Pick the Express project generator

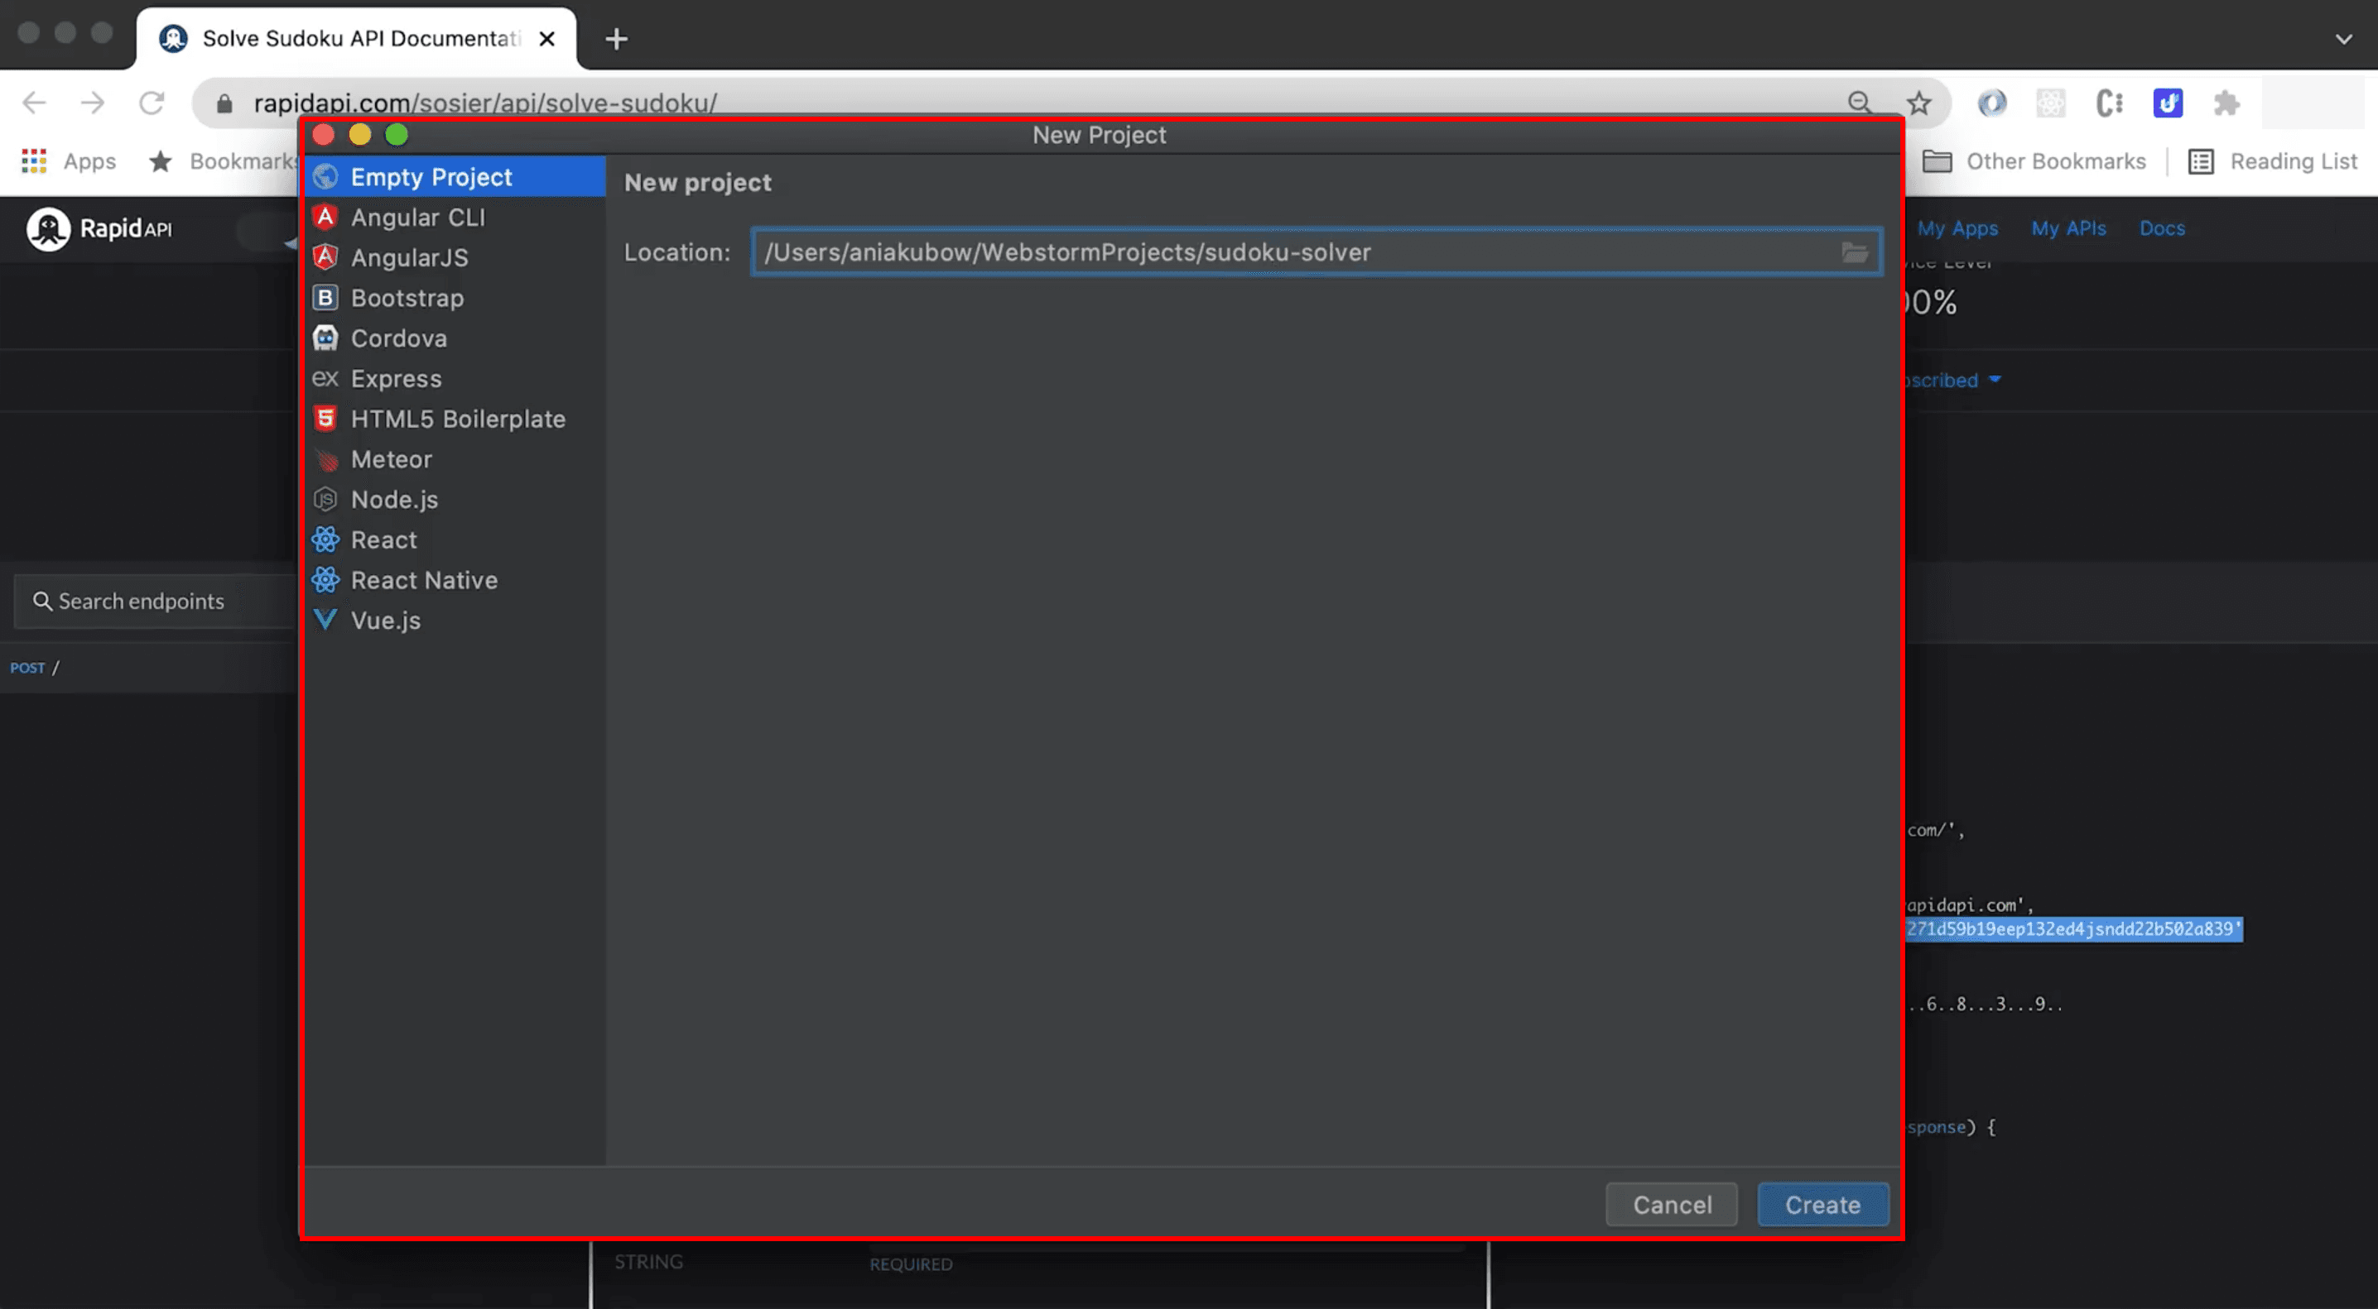coord(455,378)
